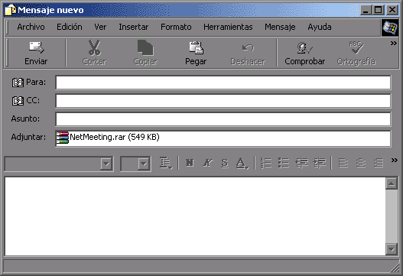The height and width of the screenshot is (276, 403).
Task: Focus the Para recipient field
Action: [x=223, y=83]
